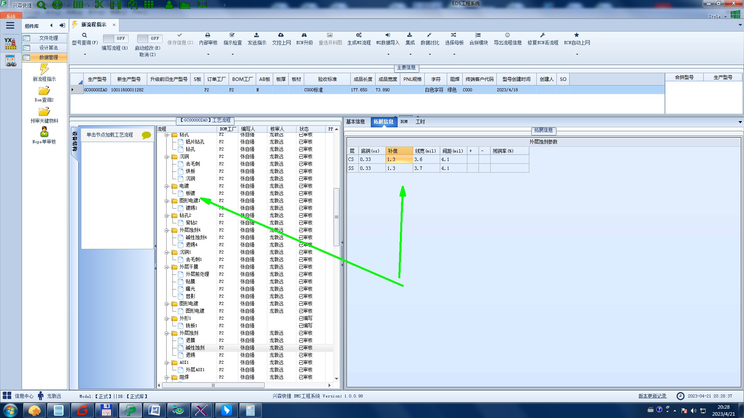The image size is (744, 418).
Task: Collapse the 外层干膜 tree node
Action: (167, 267)
